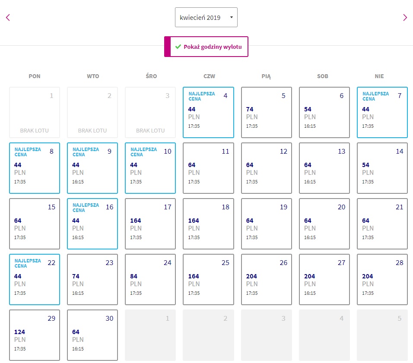Click April 14 flight for 54 PLN

coord(382,168)
